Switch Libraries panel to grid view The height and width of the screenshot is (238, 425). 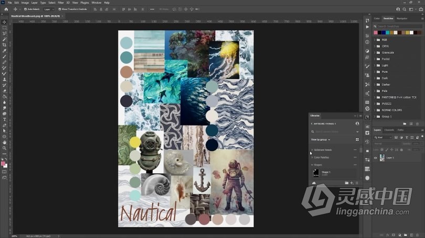pyautogui.click(x=357, y=140)
